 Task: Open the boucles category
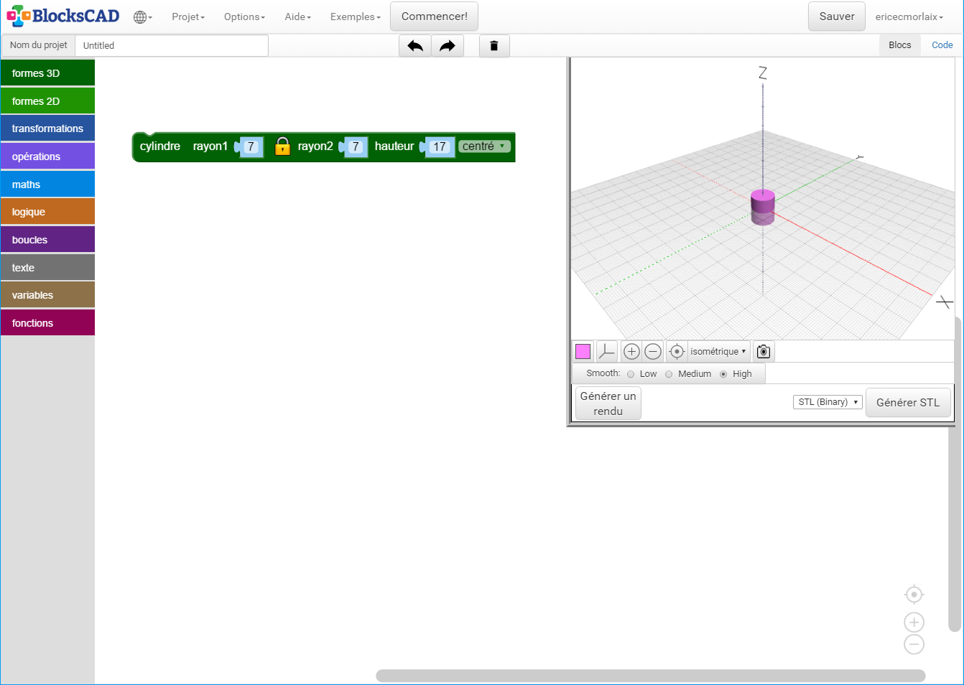(x=47, y=240)
